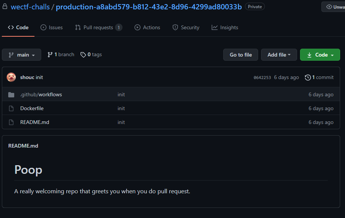Screen dimensions: 345x218
Task: View the 1 commit history link
Action: (319, 77)
